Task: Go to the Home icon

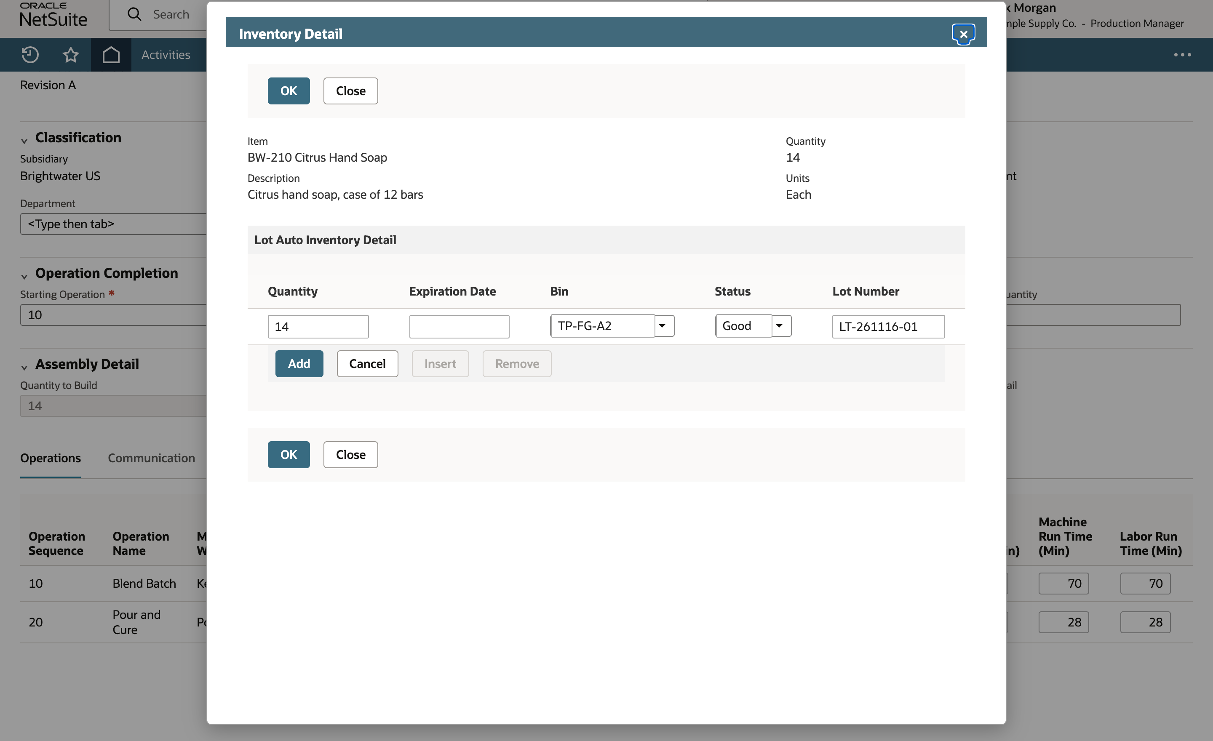Action: (111, 55)
